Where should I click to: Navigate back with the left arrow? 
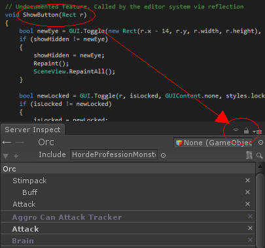coord(7,143)
